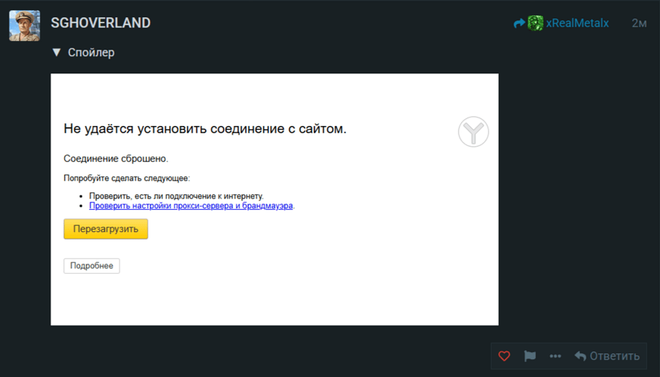Screen dimensions: 660x377
Task: Click the check internet connection bullet text
Action: (176, 196)
